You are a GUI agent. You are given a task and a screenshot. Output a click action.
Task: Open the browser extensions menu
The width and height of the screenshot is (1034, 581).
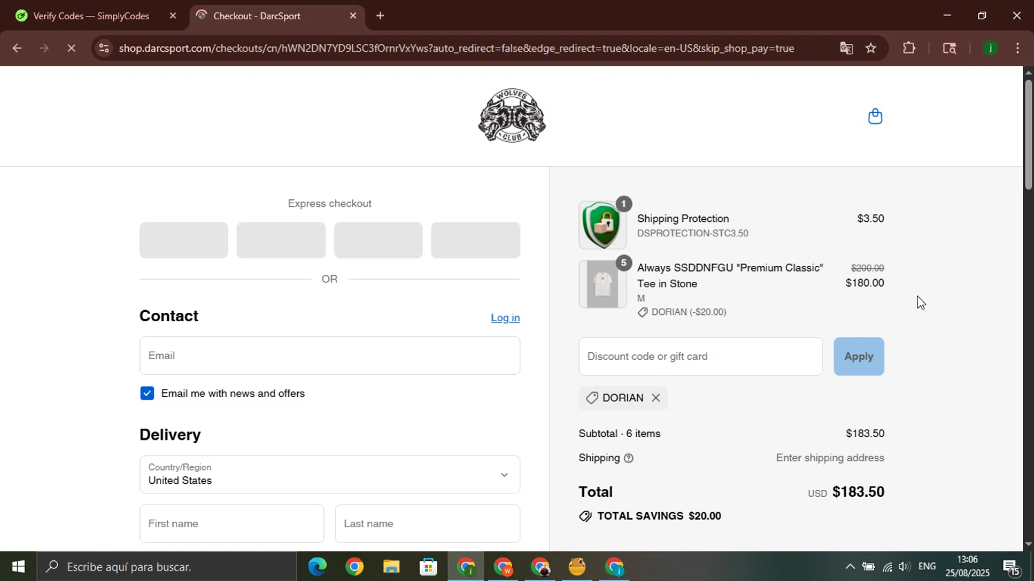pos(909,48)
